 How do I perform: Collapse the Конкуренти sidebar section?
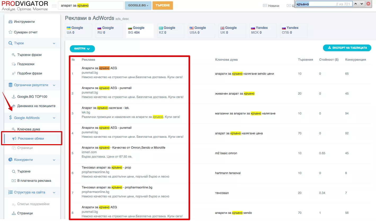tap(32, 160)
